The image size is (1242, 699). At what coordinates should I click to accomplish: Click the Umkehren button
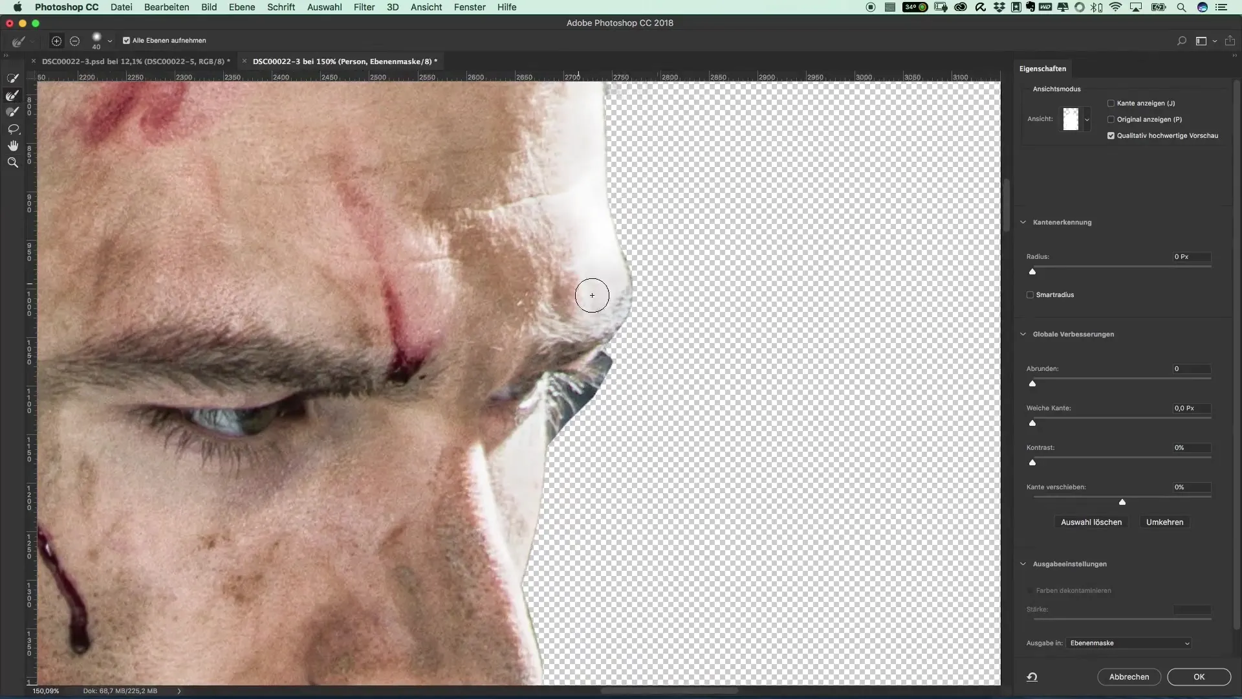(1164, 522)
